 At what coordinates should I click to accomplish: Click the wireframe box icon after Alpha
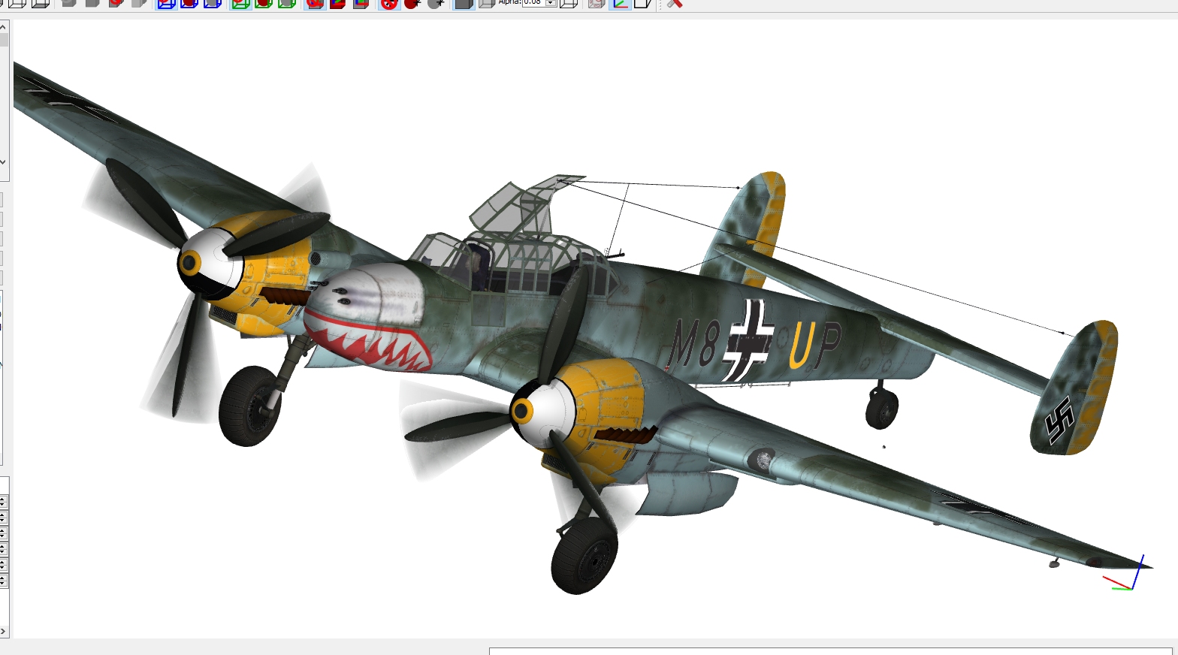[569, 3]
